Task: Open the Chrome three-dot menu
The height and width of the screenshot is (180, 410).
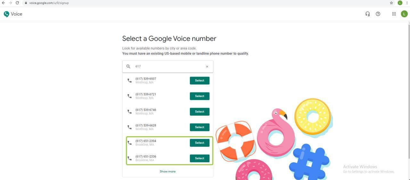Action: [x=407, y=3]
